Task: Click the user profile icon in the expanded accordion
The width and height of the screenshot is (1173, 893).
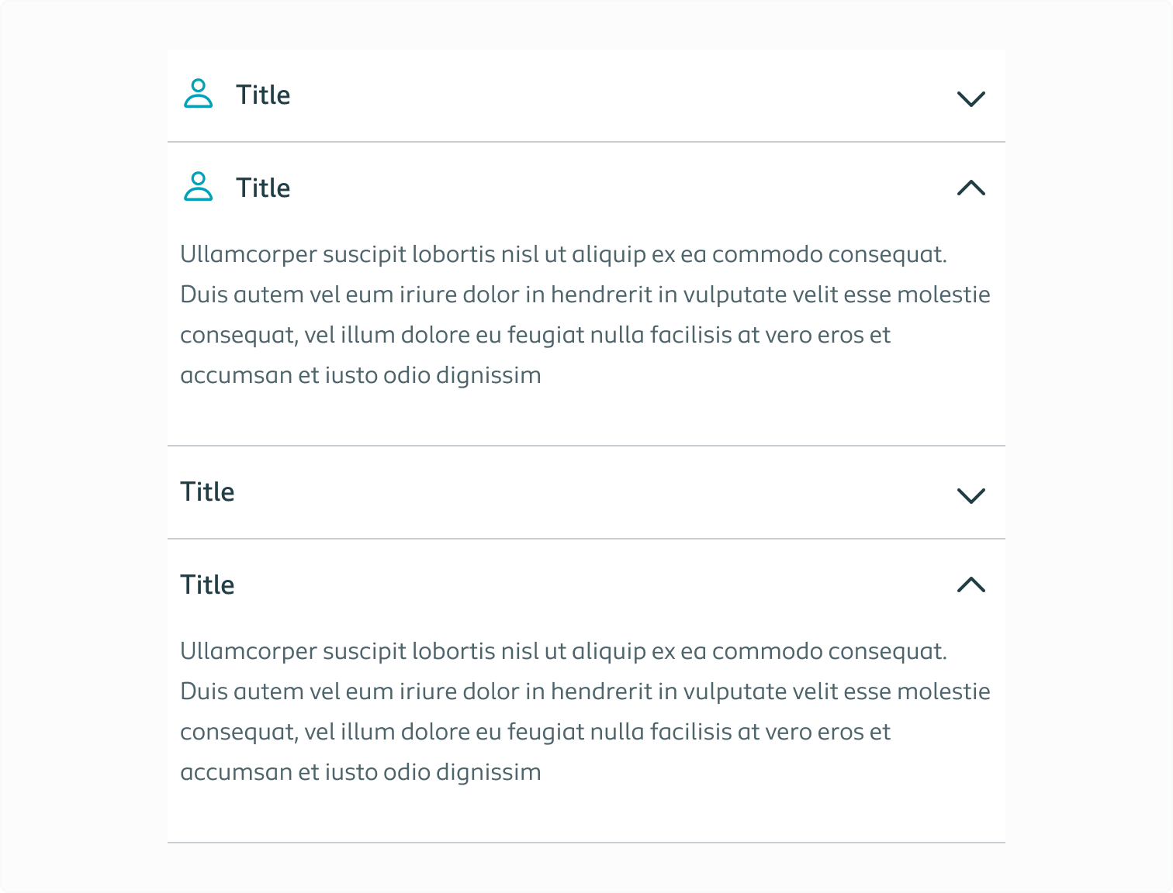Action: [199, 187]
